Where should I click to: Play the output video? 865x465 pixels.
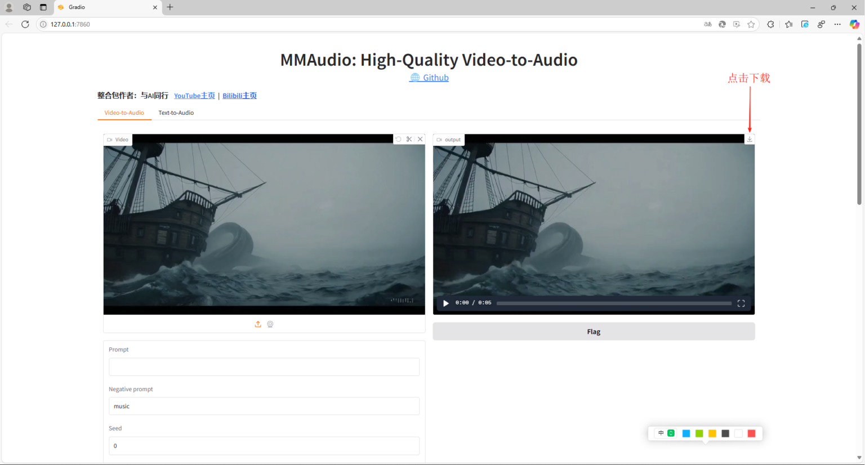tap(446, 303)
